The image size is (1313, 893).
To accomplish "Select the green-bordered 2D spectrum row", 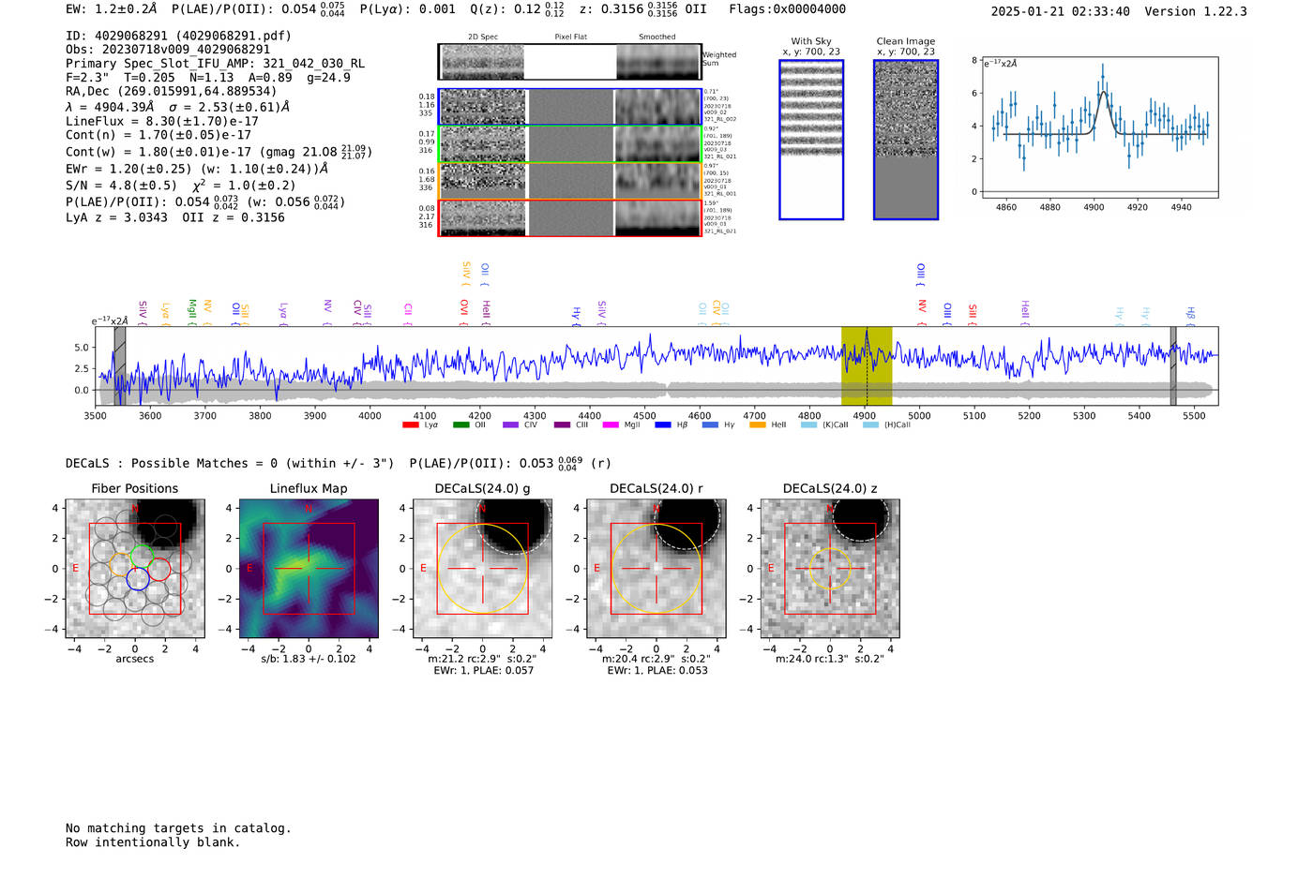I will [x=570, y=144].
